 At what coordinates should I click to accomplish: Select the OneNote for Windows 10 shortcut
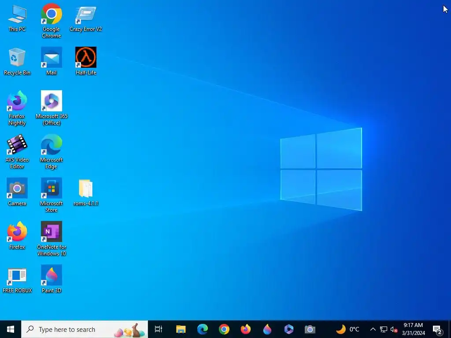52,239
